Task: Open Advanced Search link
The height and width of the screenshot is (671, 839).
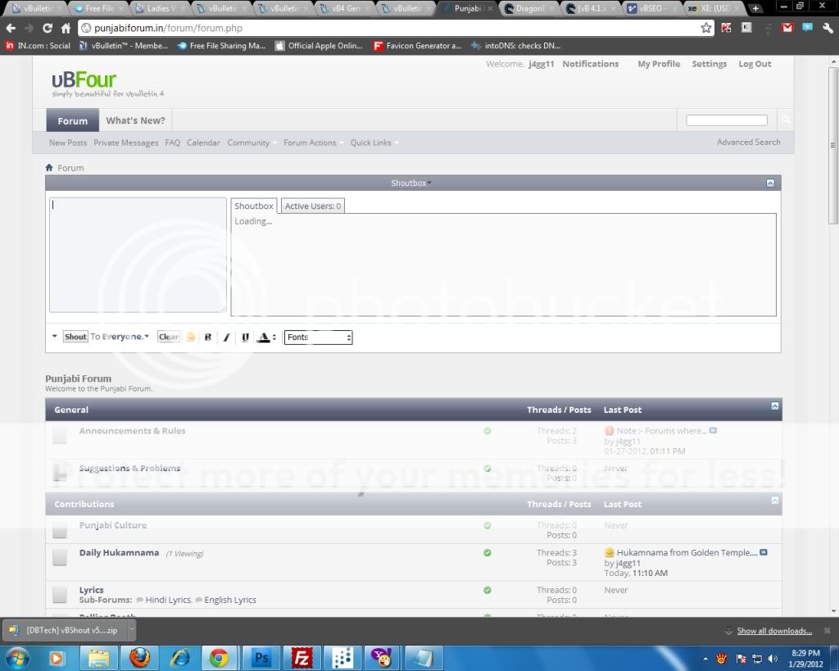Action: click(x=748, y=143)
